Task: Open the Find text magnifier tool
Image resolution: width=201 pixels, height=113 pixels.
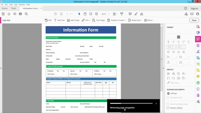Action: [26, 14]
